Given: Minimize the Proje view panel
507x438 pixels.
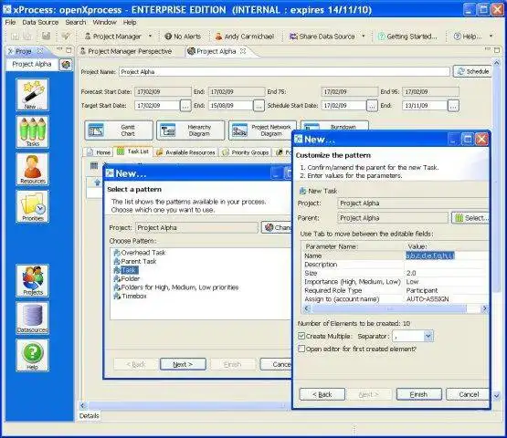Looking at the screenshot, I should pos(59,50).
